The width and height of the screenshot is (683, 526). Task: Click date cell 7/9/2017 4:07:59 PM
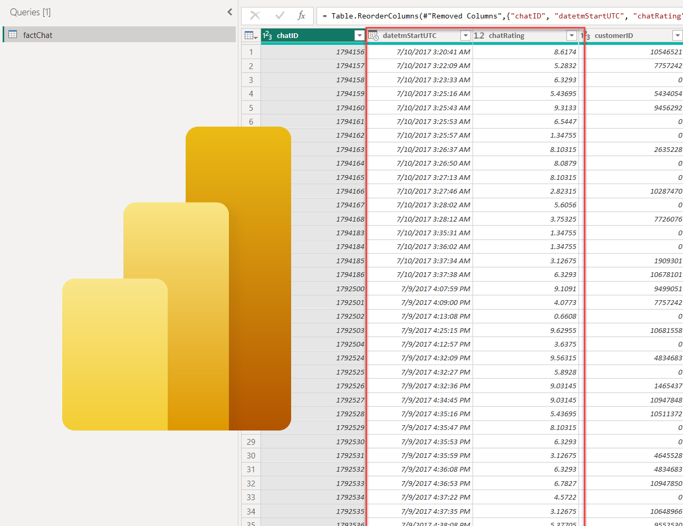tap(420, 289)
